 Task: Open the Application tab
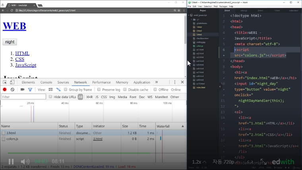pos(141,82)
